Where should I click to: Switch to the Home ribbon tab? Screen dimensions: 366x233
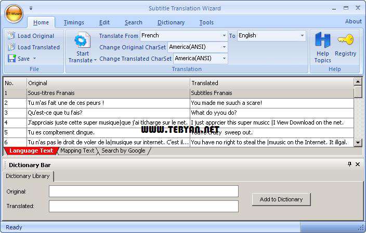41,22
